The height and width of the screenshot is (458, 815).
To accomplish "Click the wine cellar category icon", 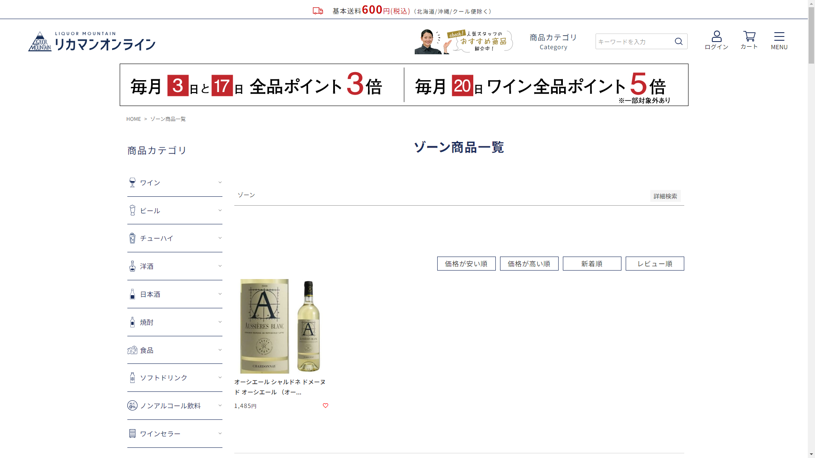I will coord(132,433).
